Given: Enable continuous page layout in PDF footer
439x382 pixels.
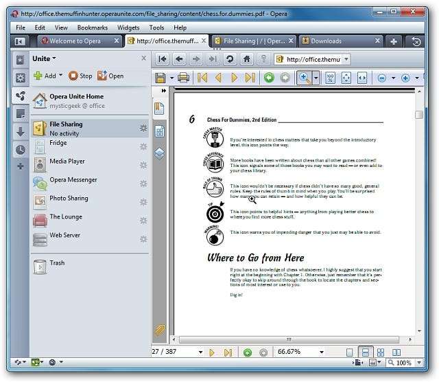Looking at the screenshot, I should pyautogui.click(x=366, y=352).
